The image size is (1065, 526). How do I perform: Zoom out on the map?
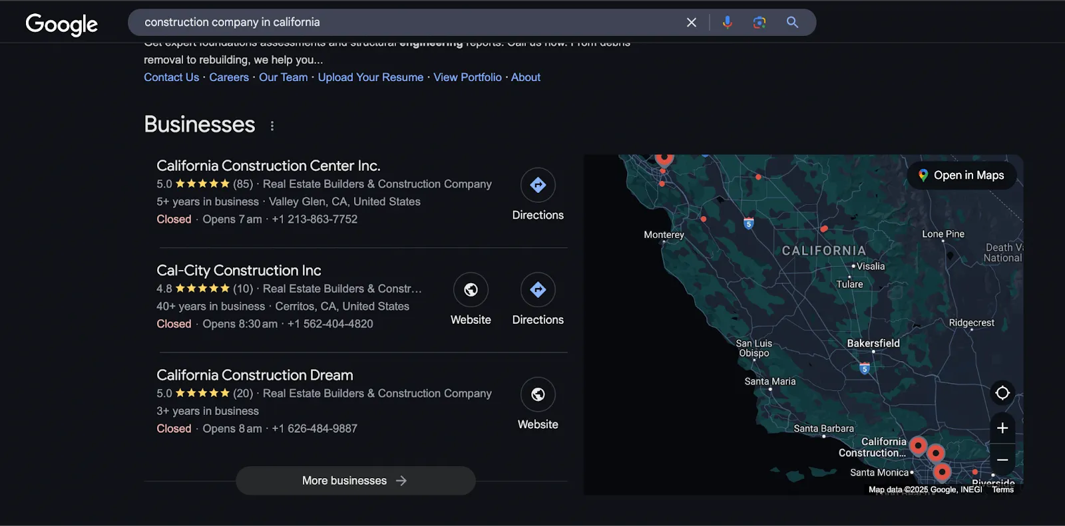click(x=1002, y=460)
